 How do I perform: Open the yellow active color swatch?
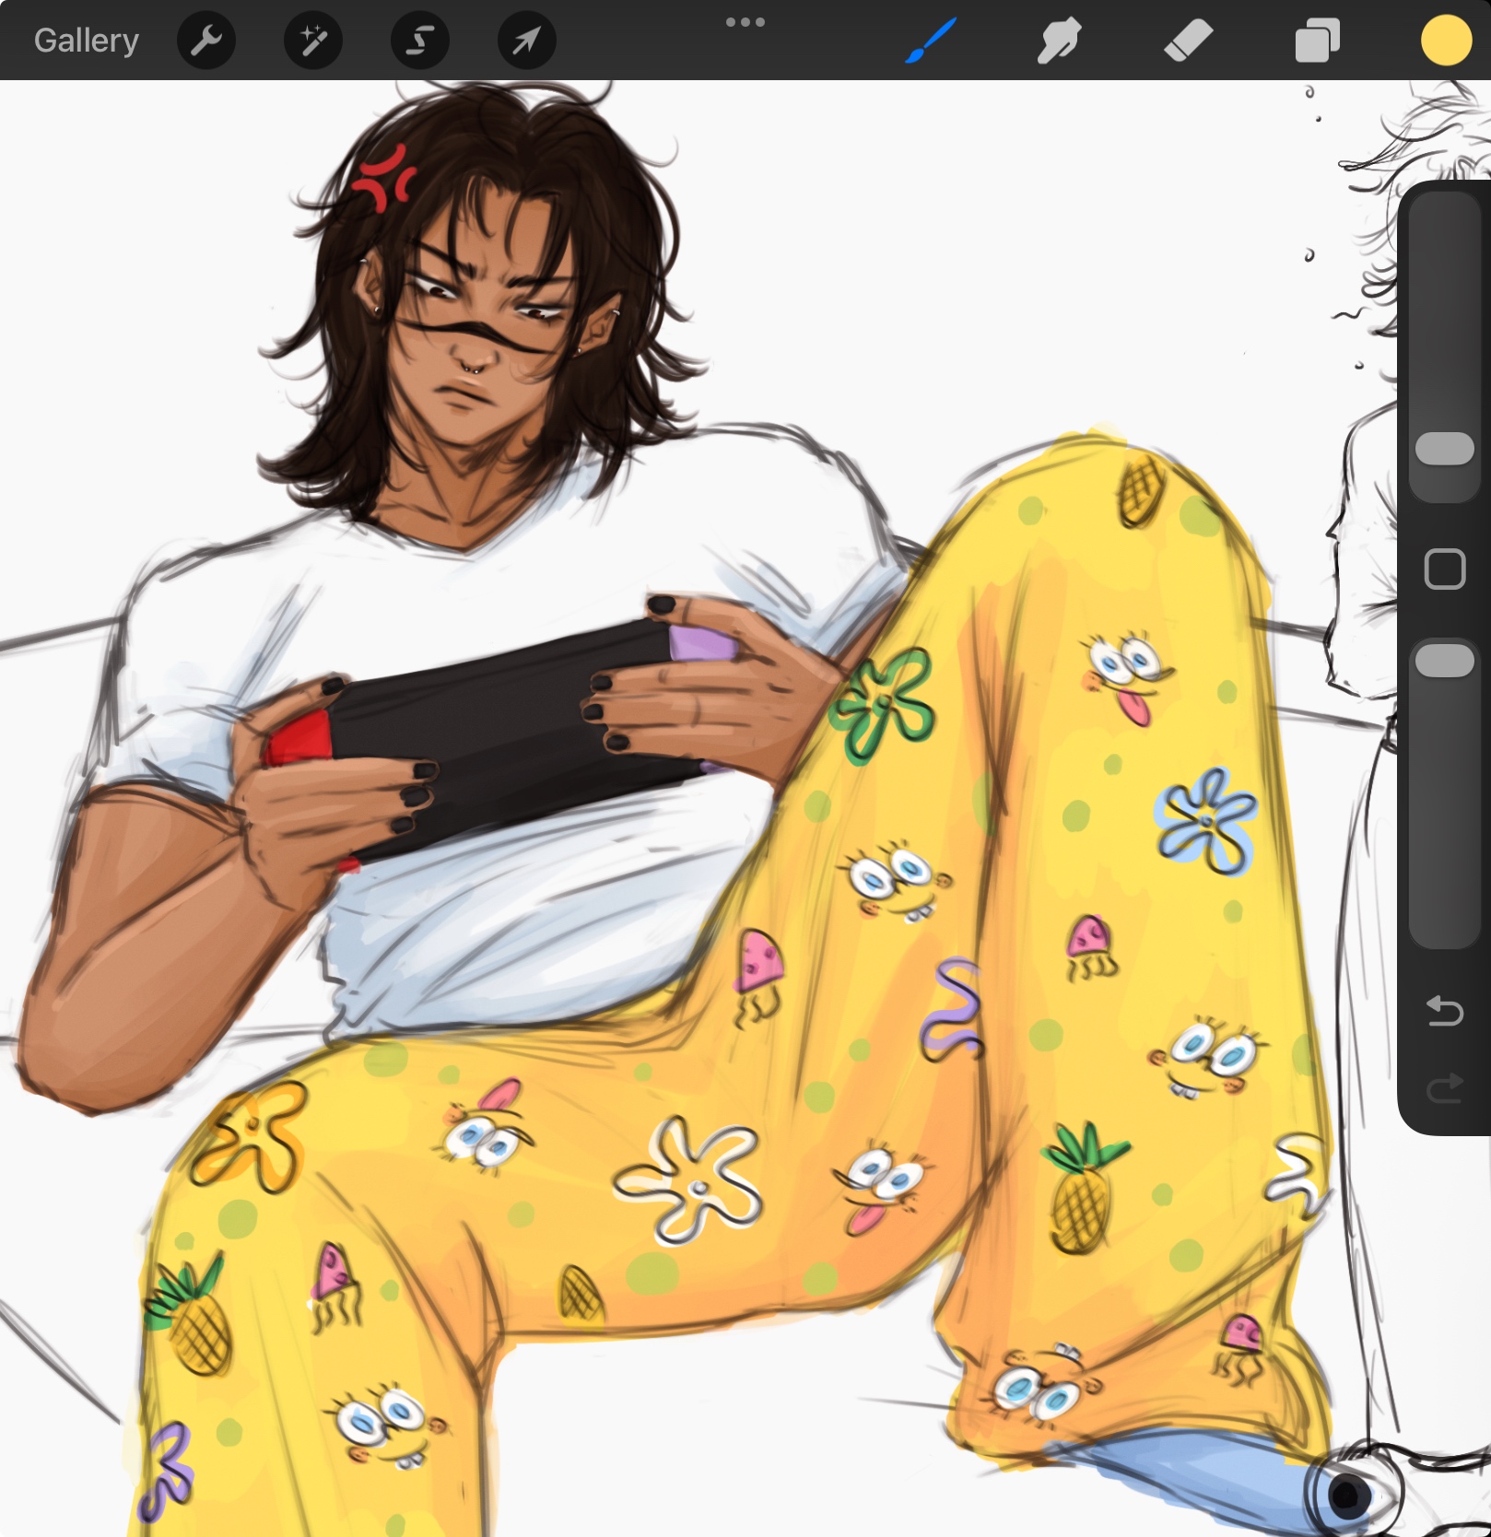coord(1445,41)
